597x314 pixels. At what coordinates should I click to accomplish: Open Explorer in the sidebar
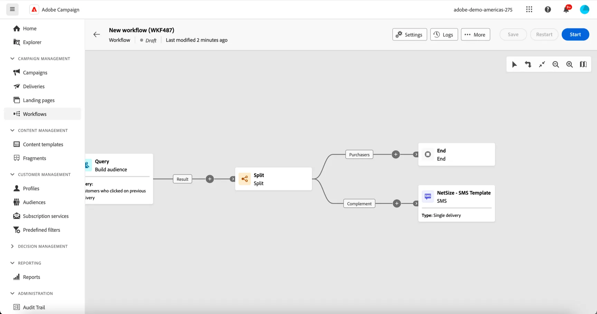coord(42,42)
